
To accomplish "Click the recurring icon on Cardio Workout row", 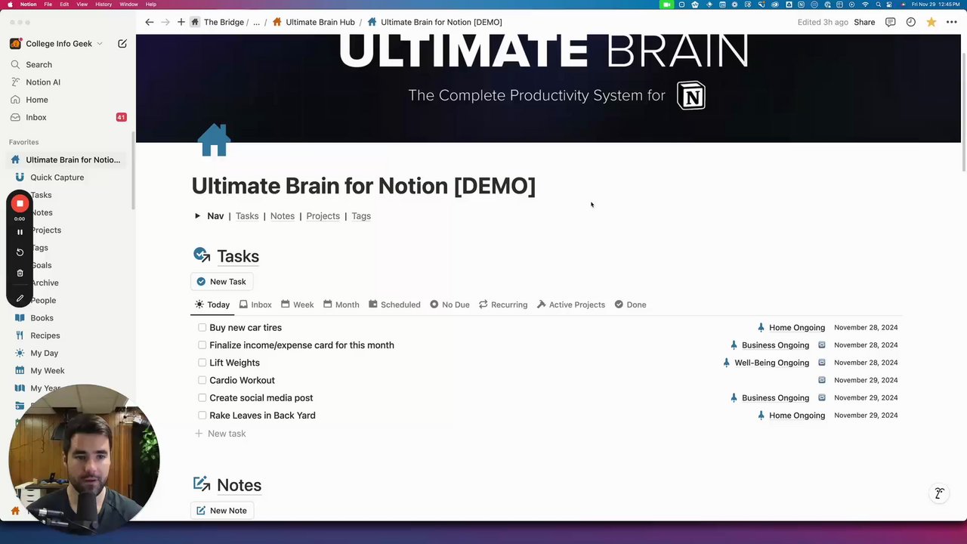I will [x=822, y=380].
